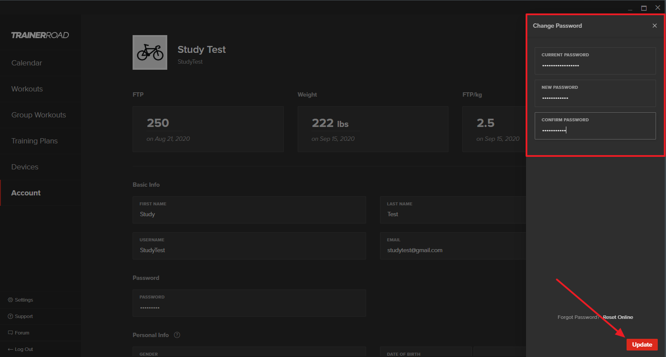Click the Email field

click(x=453, y=246)
